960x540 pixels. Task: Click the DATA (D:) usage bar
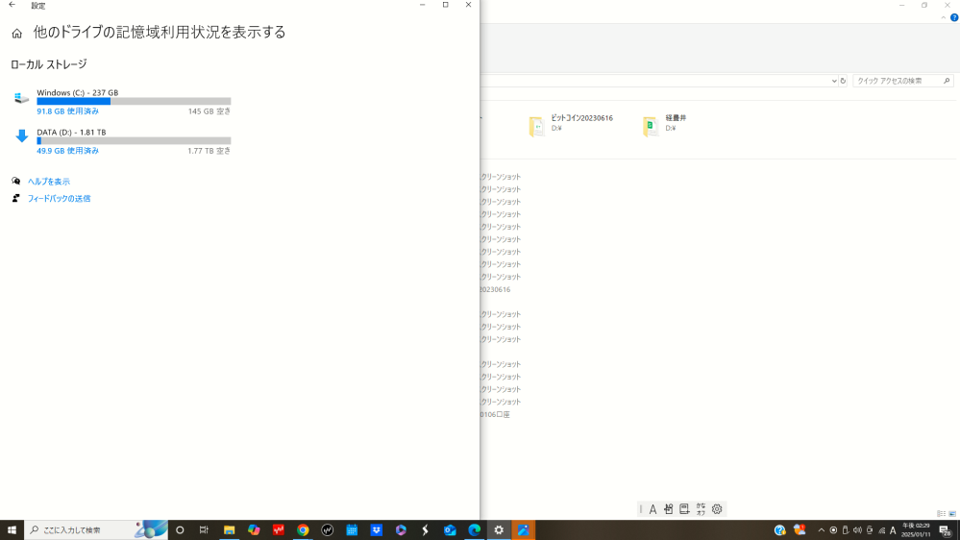pyautogui.click(x=134, y=141)
